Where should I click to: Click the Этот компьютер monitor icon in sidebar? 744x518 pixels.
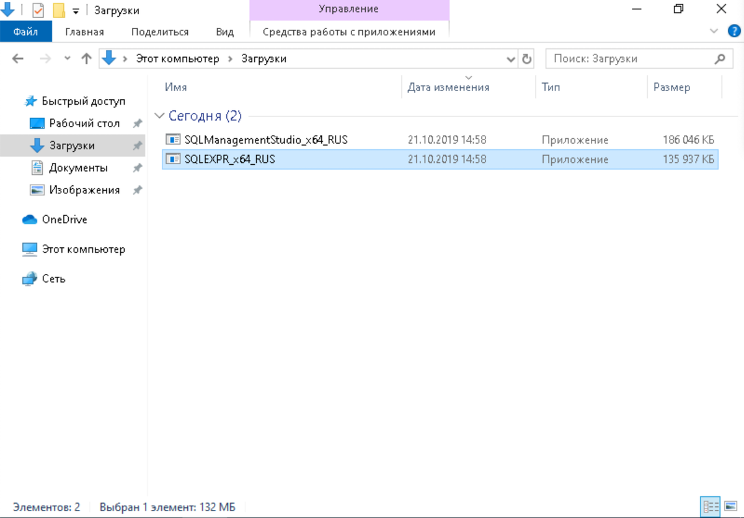pyautogui.click(x=30, y=249)
